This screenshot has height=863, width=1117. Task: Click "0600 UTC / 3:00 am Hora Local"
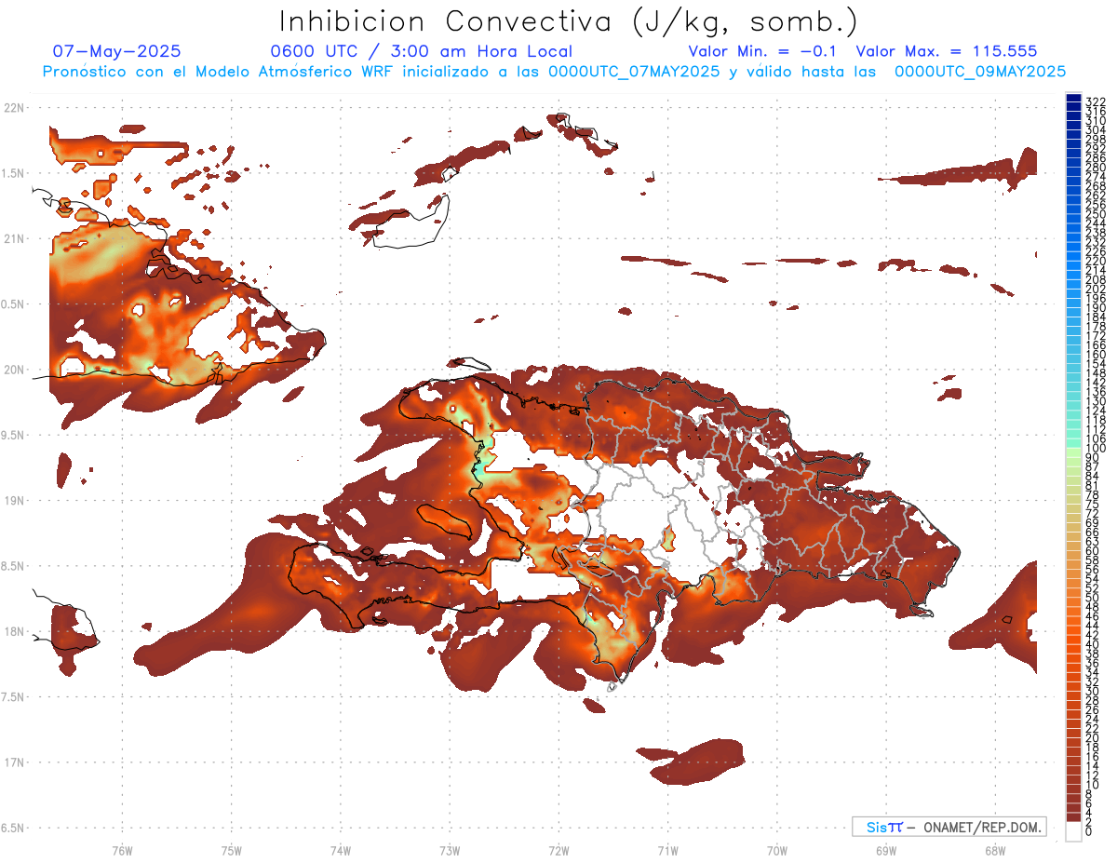coord(422,51)
